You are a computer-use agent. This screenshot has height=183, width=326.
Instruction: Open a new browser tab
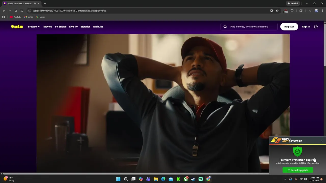[x=45, y=4]
